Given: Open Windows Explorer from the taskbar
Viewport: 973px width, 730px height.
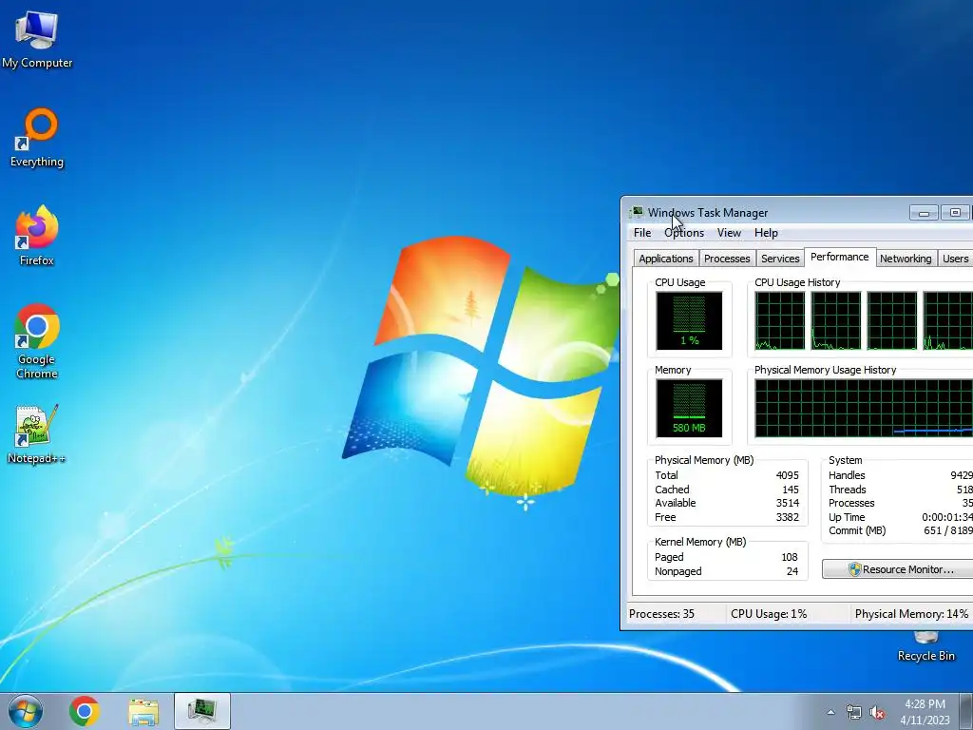Looking at the screenshot, I should 143,711.
